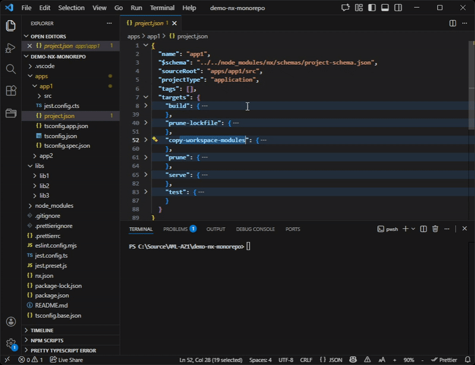Change CRLF end of line sequence
This screenshot has width=475, height=365.
(x=306, y=360)
